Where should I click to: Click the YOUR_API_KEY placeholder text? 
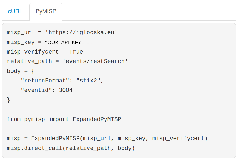pos(63,42)
